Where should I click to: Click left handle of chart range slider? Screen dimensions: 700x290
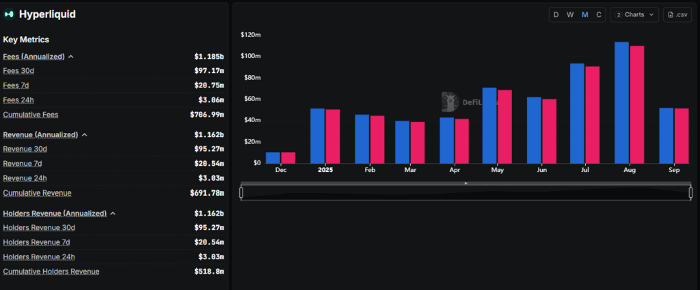(x=241, y=193)
